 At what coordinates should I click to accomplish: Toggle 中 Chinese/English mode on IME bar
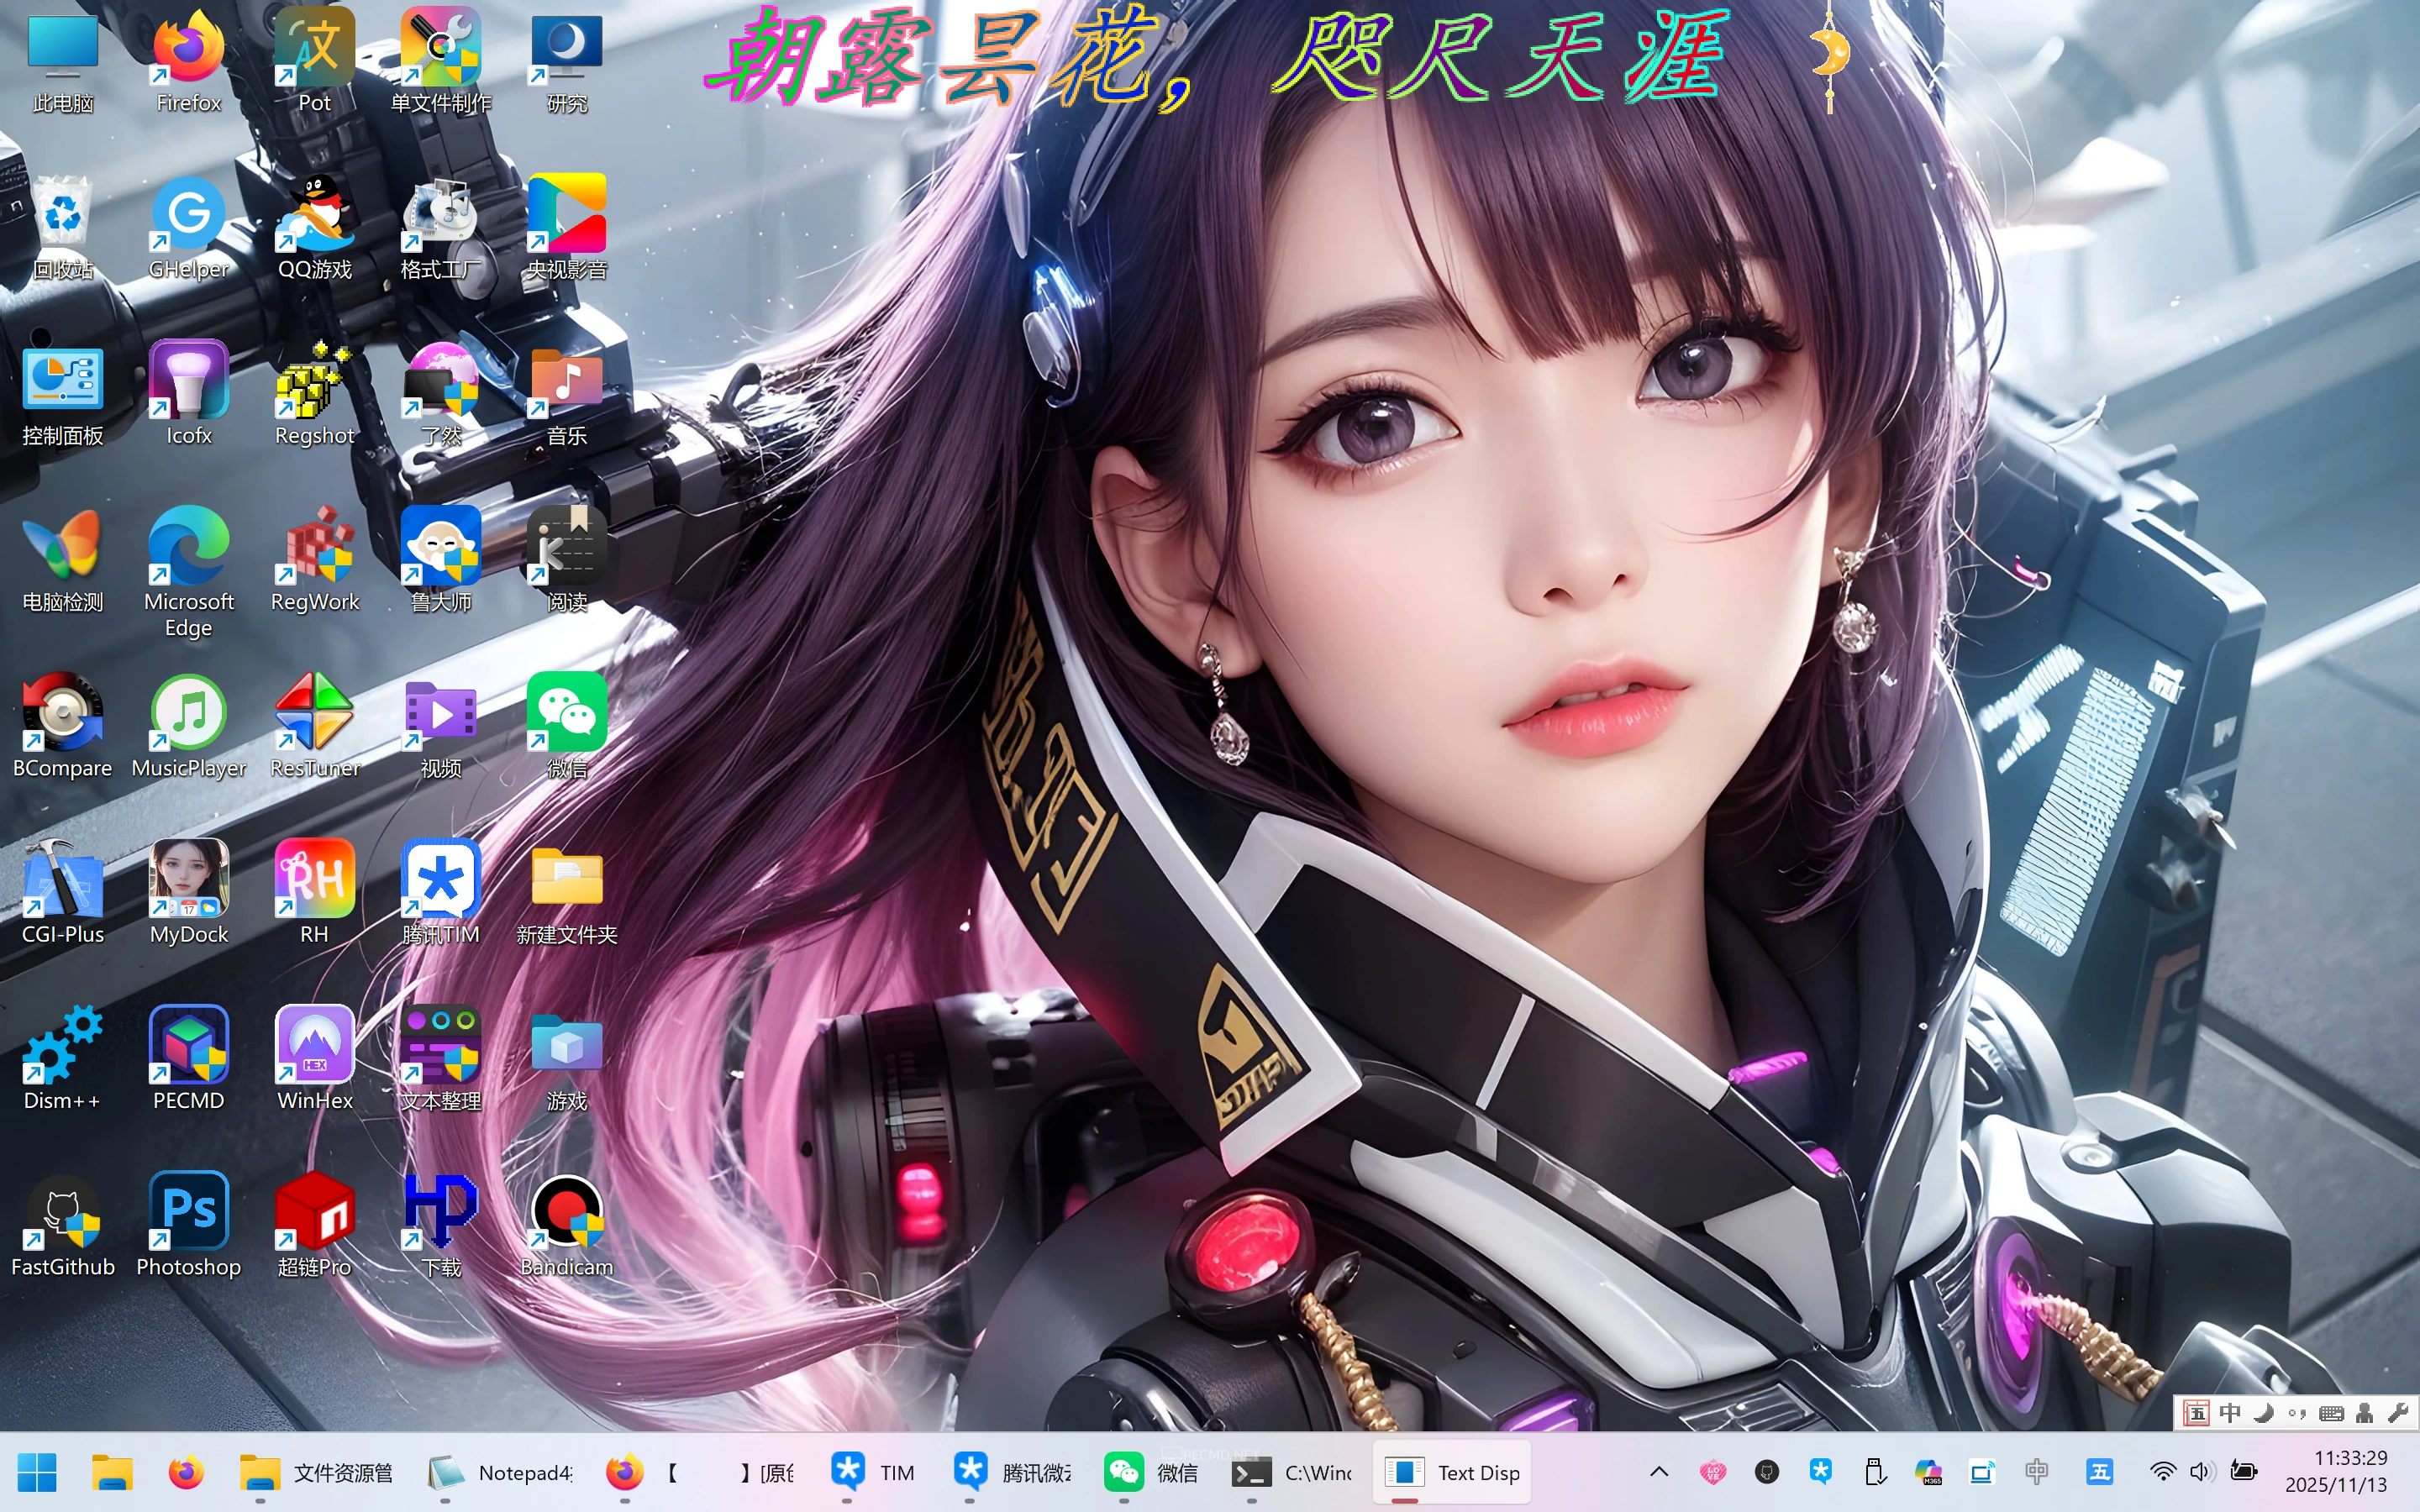click(2230, 1413)
